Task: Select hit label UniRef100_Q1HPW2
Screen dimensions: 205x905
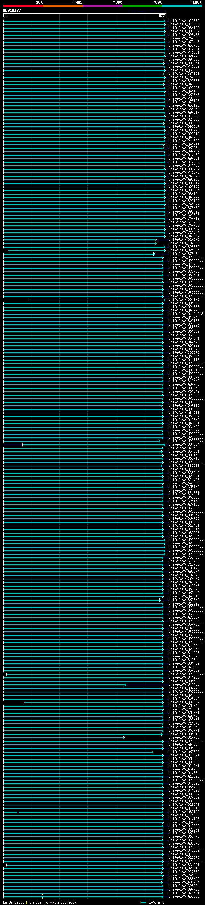Action: pos(184,808)
